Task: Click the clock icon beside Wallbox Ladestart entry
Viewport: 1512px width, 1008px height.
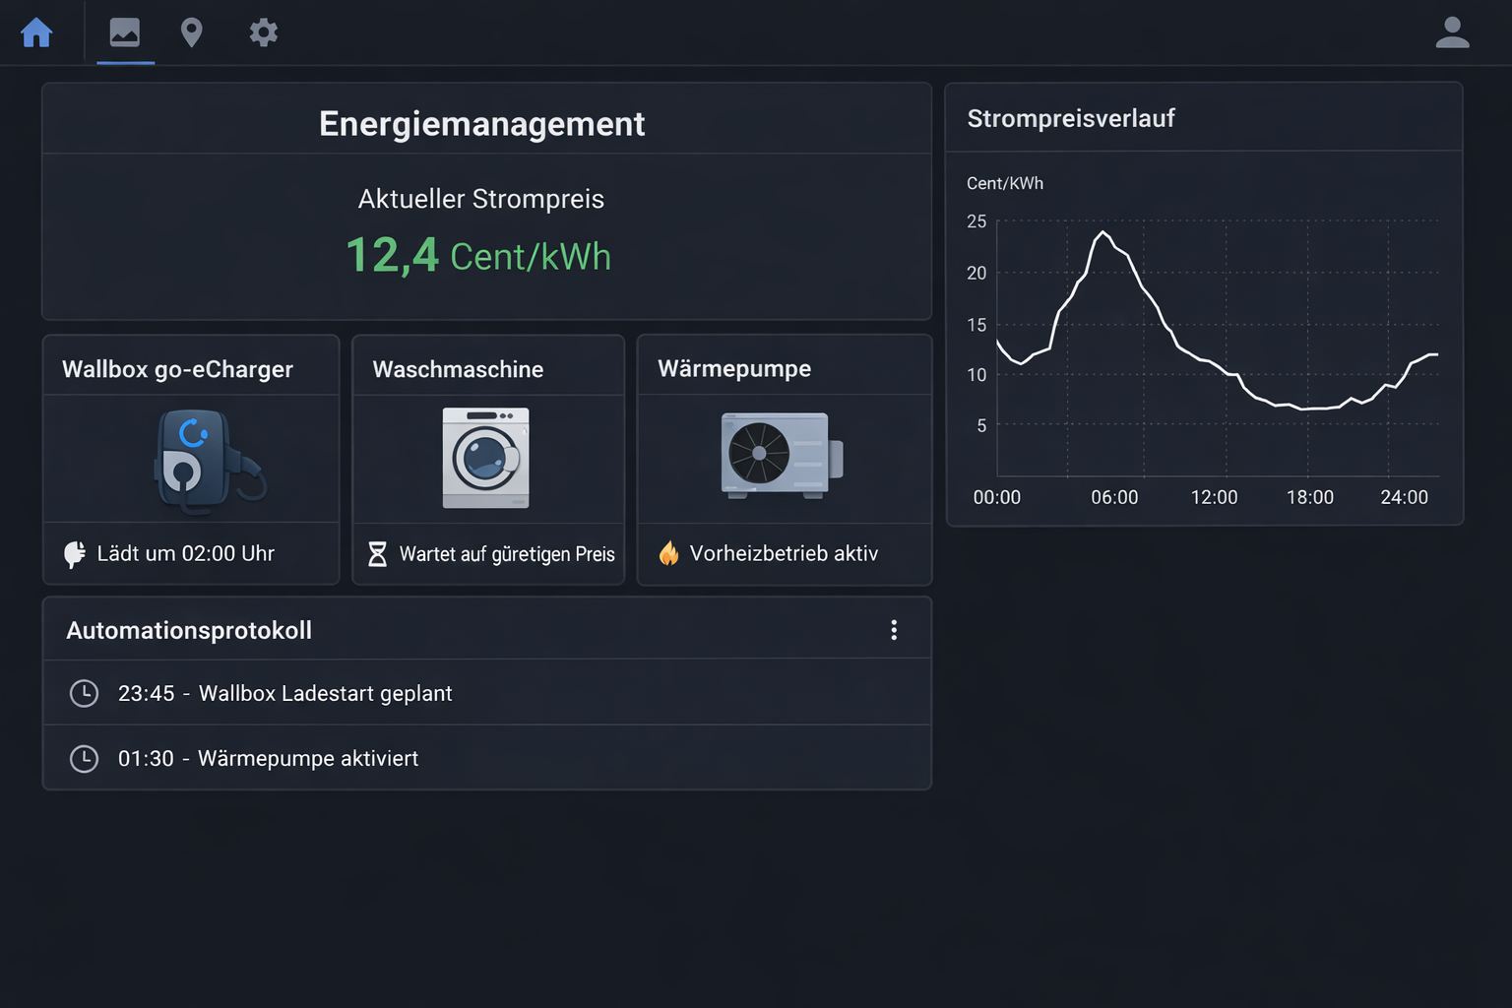Action: coord(85,693)
